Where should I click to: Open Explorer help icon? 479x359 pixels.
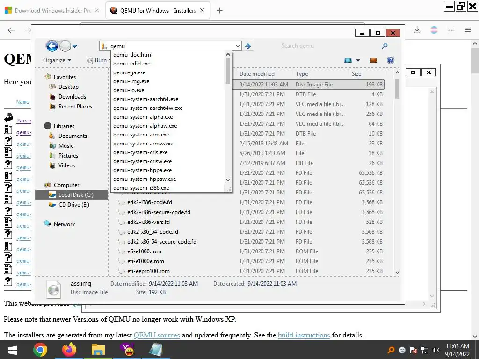(x=391, y=60)
